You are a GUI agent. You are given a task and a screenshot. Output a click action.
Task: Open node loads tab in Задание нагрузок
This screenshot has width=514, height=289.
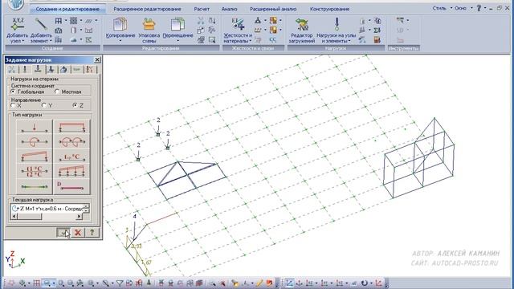25,69
